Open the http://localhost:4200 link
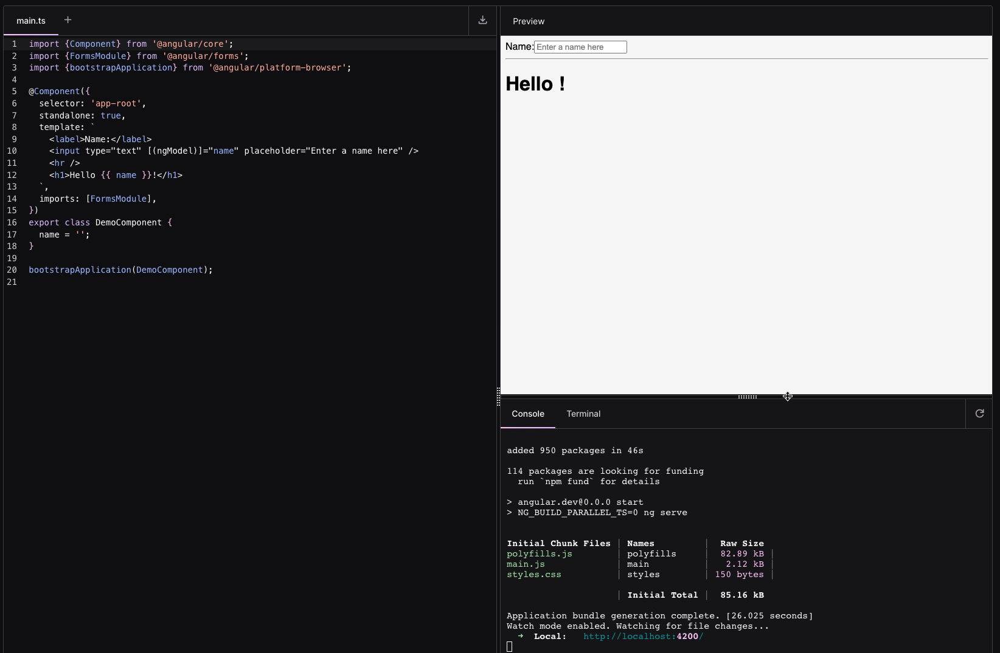Image resolution: width=1000 pixels, height=653 pixels. pyautogui.click(x=643, y=637)
